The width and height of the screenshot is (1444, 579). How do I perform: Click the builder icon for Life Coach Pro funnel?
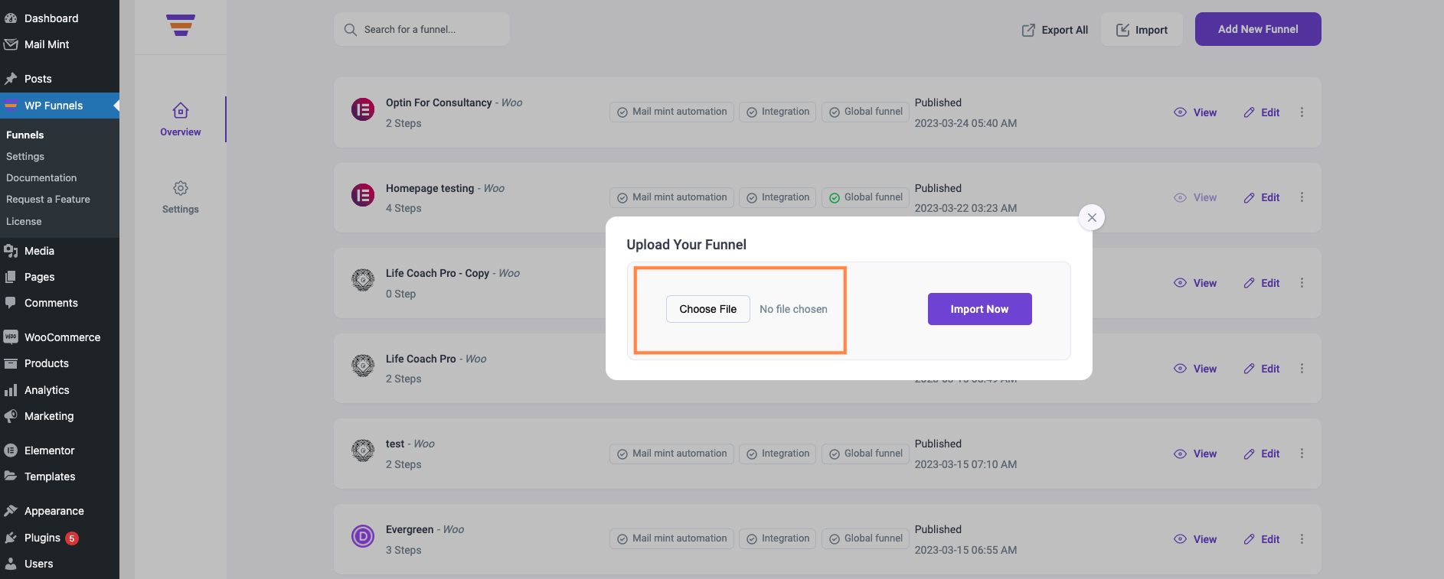pos(363,366)
